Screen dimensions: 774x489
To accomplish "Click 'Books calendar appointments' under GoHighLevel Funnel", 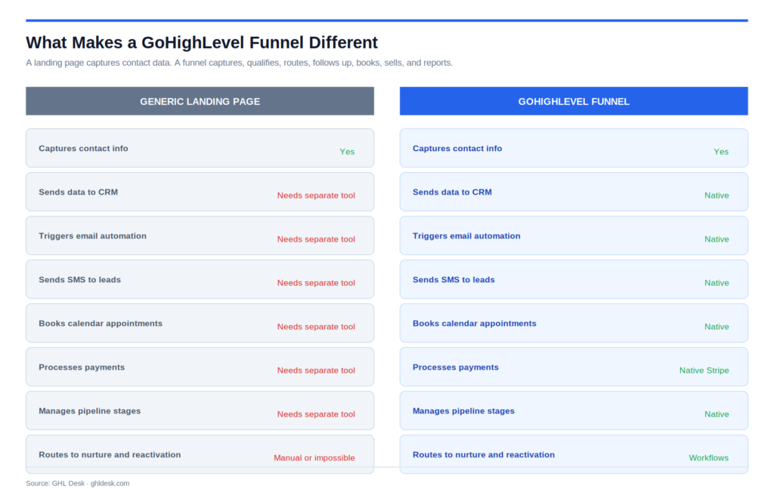I will pyautogui.click(x=475, y=324).
